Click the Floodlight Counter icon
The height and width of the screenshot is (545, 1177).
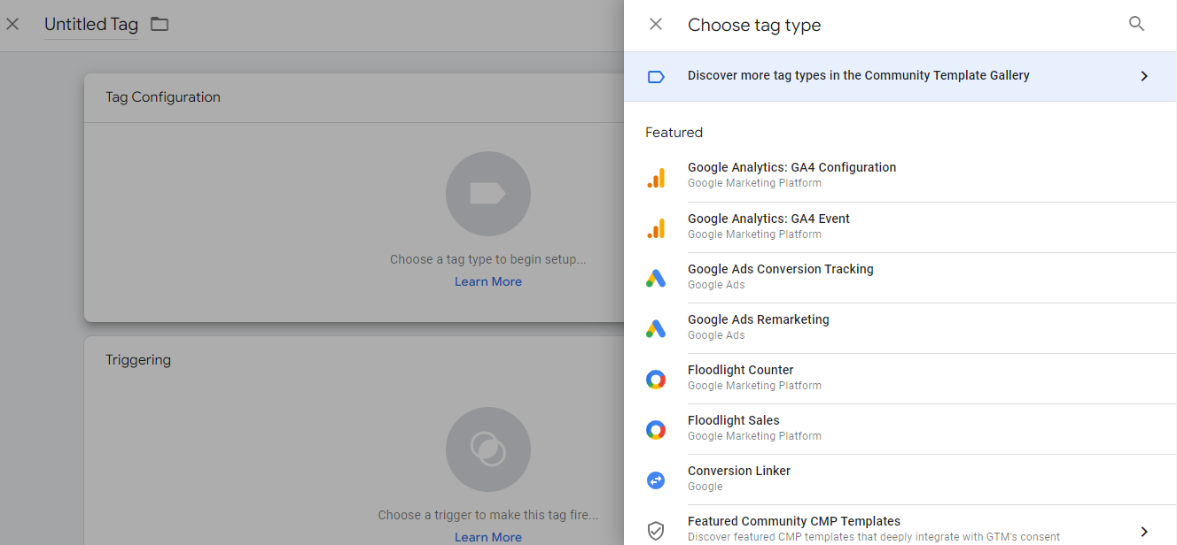(x=656, y=380)
